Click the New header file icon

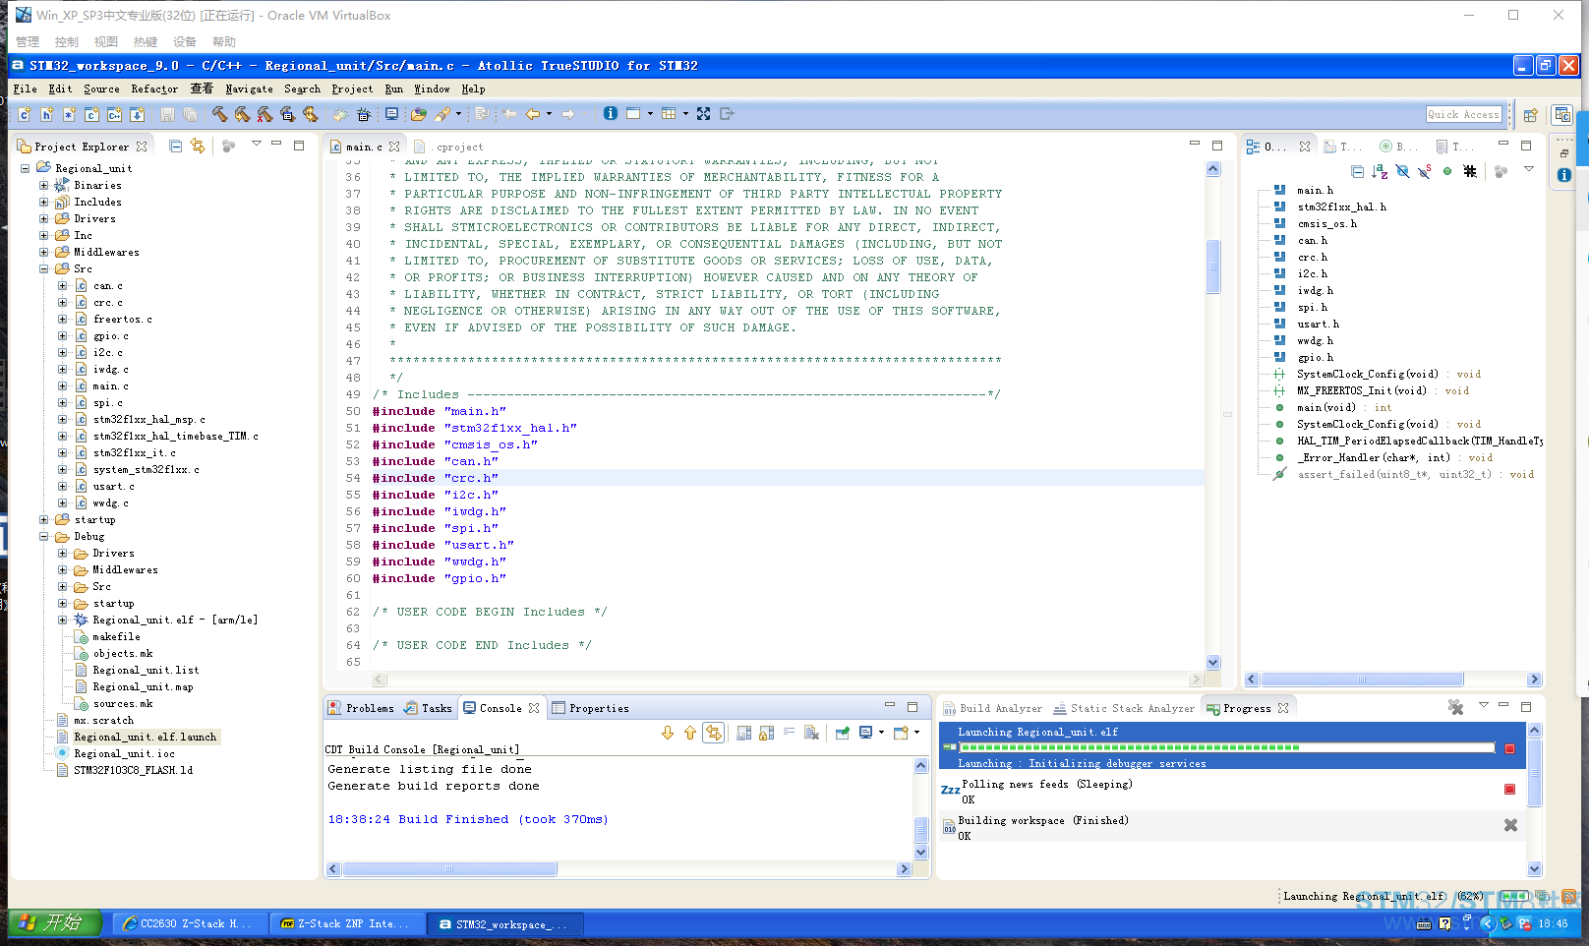tap(46, 114)
